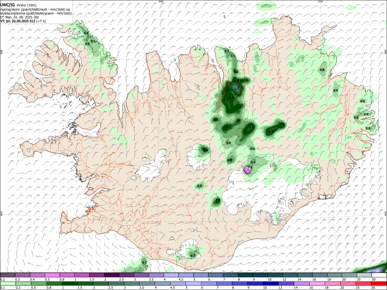Viewport: 387px width, 290px height.
Task: Click the VT: þri. 02.09.2025 01Z line
Action: point(23,21)
